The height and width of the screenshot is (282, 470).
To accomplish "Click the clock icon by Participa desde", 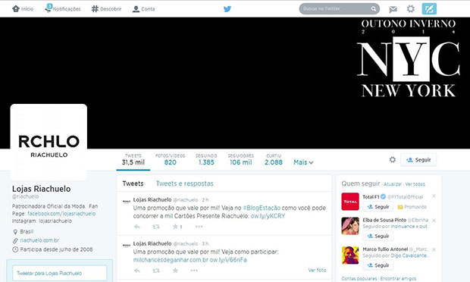I will click(15, 249).
